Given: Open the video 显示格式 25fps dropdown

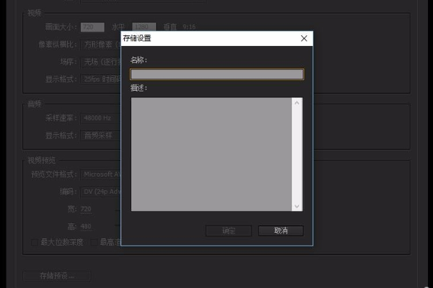Looking at the screenshot, I should (101, 79).
